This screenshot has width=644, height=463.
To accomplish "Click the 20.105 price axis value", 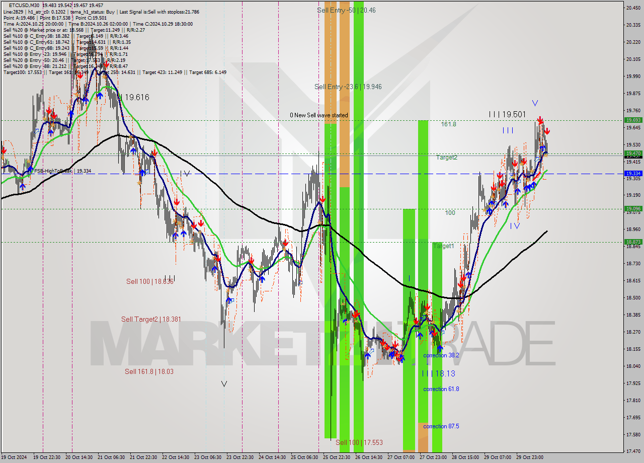I will click(x=633, y=59).
